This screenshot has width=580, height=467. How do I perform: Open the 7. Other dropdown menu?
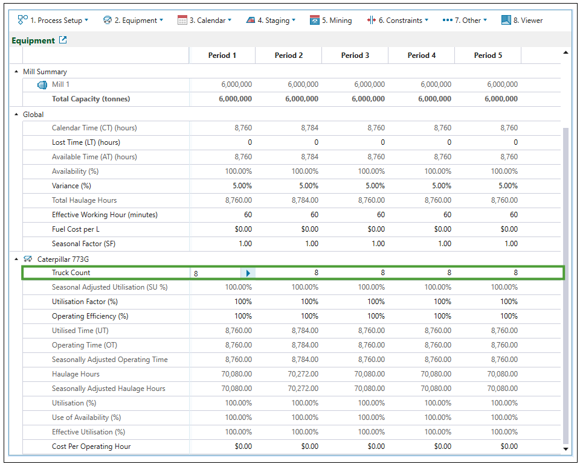[464, 20]
